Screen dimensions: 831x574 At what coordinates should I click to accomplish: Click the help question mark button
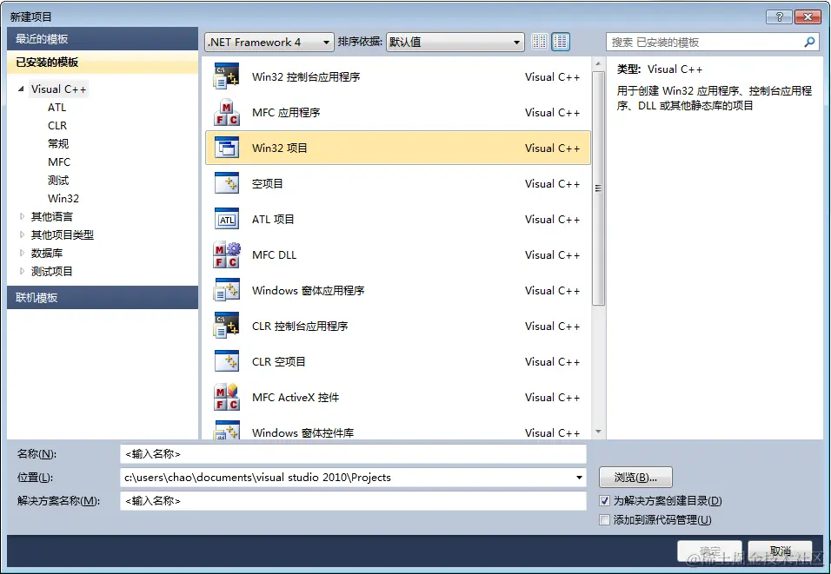(x=779, y=17)
